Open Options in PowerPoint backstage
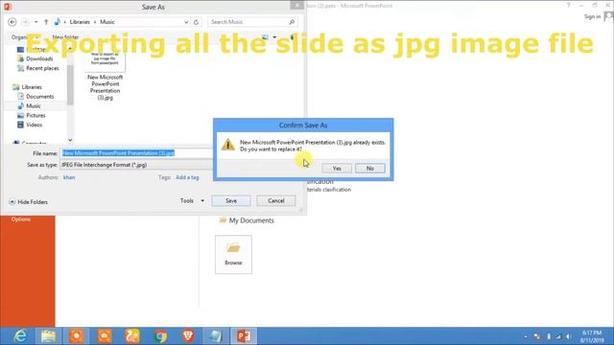Screen dimensions: 614x345 [21, 219]
